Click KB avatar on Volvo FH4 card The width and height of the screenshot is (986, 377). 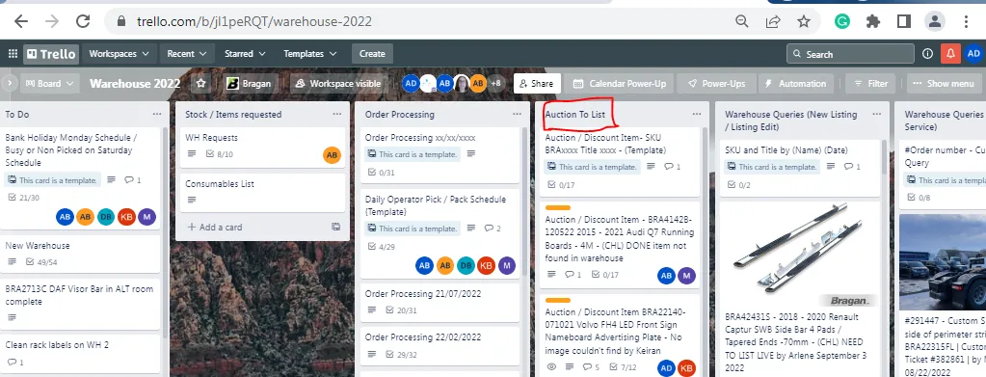[686, 368]
